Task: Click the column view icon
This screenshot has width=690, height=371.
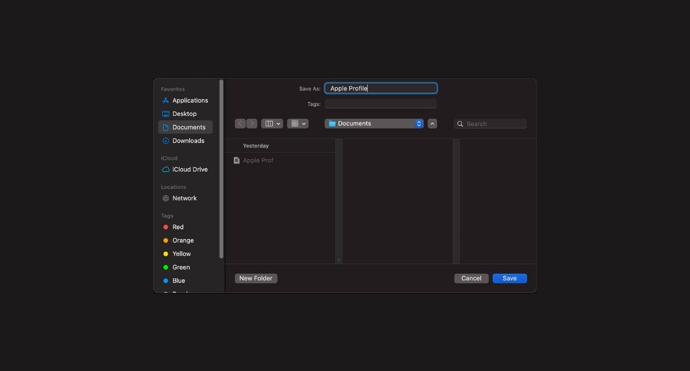Action: [x=269, y=123]
